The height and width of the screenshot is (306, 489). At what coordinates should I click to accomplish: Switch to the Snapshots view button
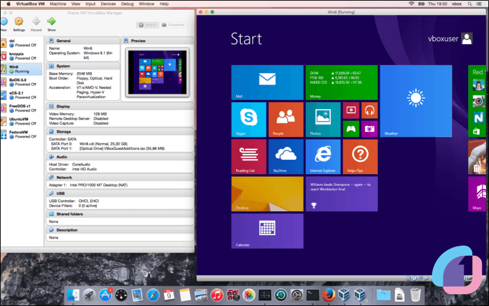pos(173,25)
